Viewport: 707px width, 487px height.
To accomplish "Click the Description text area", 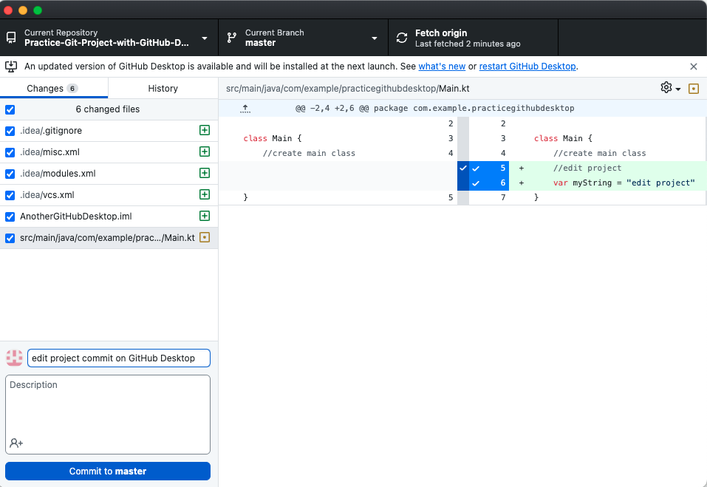I will 108,415.
